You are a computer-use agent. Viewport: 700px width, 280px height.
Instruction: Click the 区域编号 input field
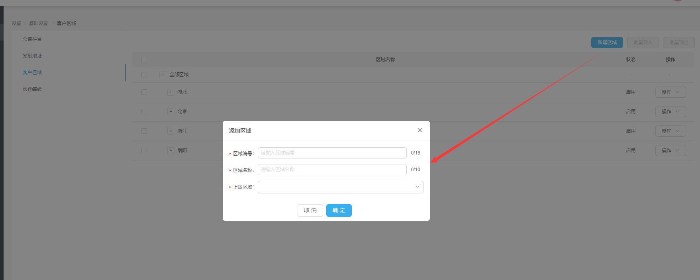332,153
